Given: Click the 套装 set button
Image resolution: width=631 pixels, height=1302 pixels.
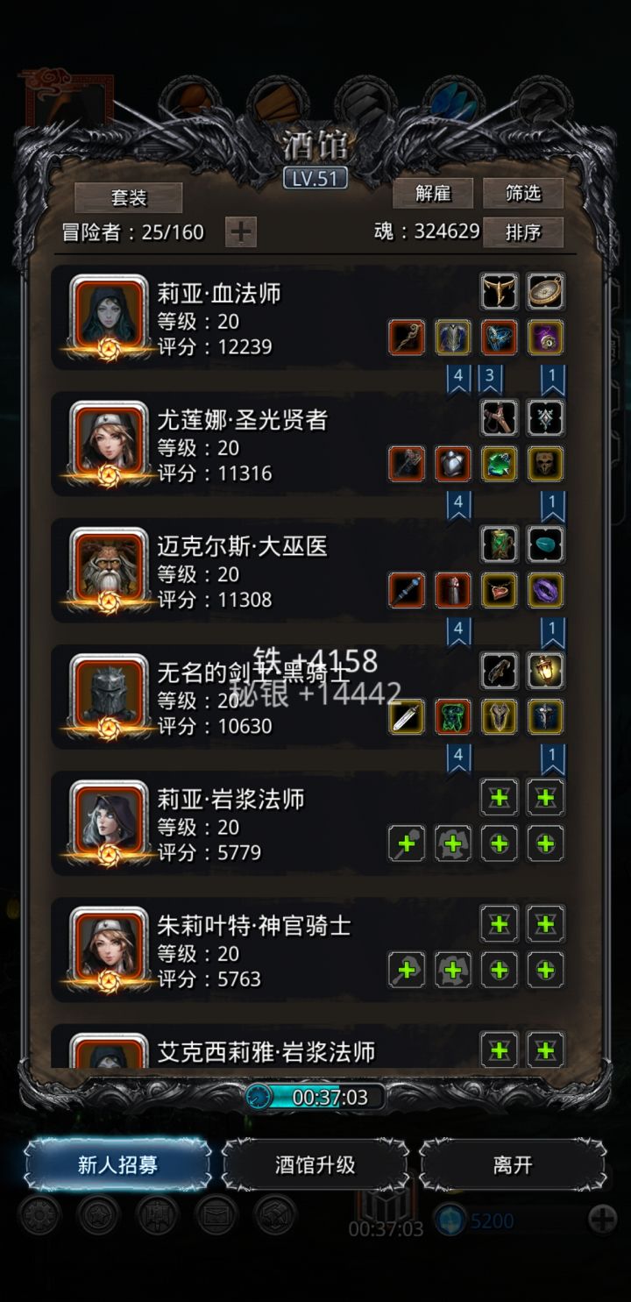Looking at the screenshot, I should (x=129, y=197).
